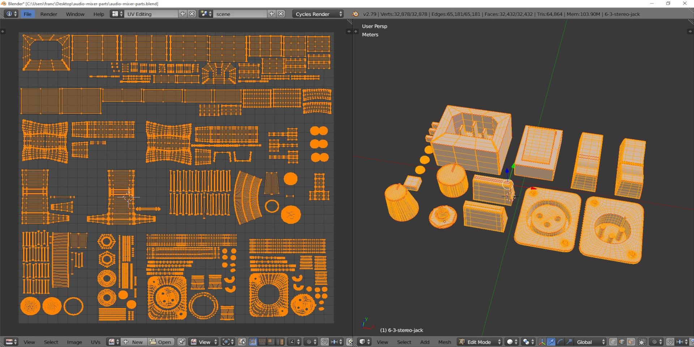The image size is (694, 347).
Task: Open UV sticky selection mode dropdown
Action: (294, 342)
